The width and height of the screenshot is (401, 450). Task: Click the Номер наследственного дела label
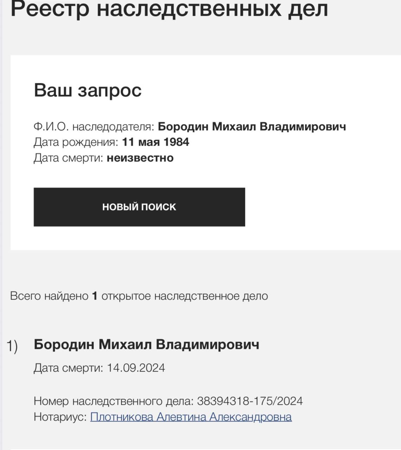[x=114, y=401]
